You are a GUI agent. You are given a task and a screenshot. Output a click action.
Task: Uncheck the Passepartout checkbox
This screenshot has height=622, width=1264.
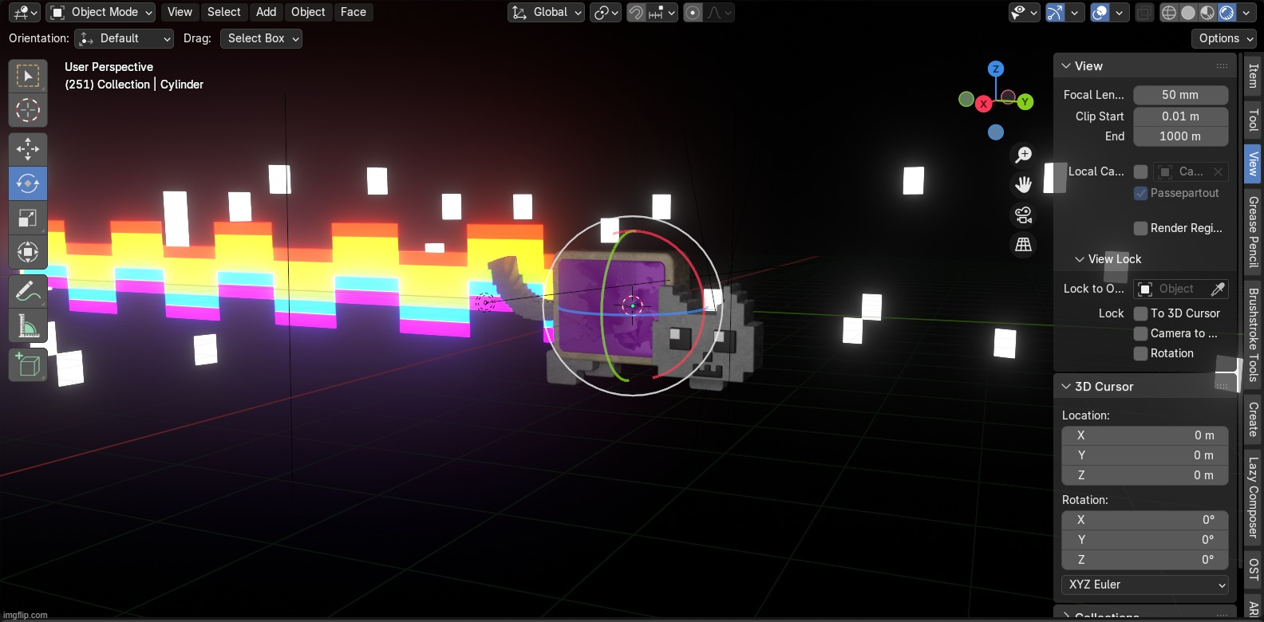pyautogui.click(x=1141, y=193)
